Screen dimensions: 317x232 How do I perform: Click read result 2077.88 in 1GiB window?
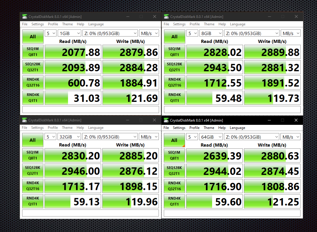tap(73, 52)
